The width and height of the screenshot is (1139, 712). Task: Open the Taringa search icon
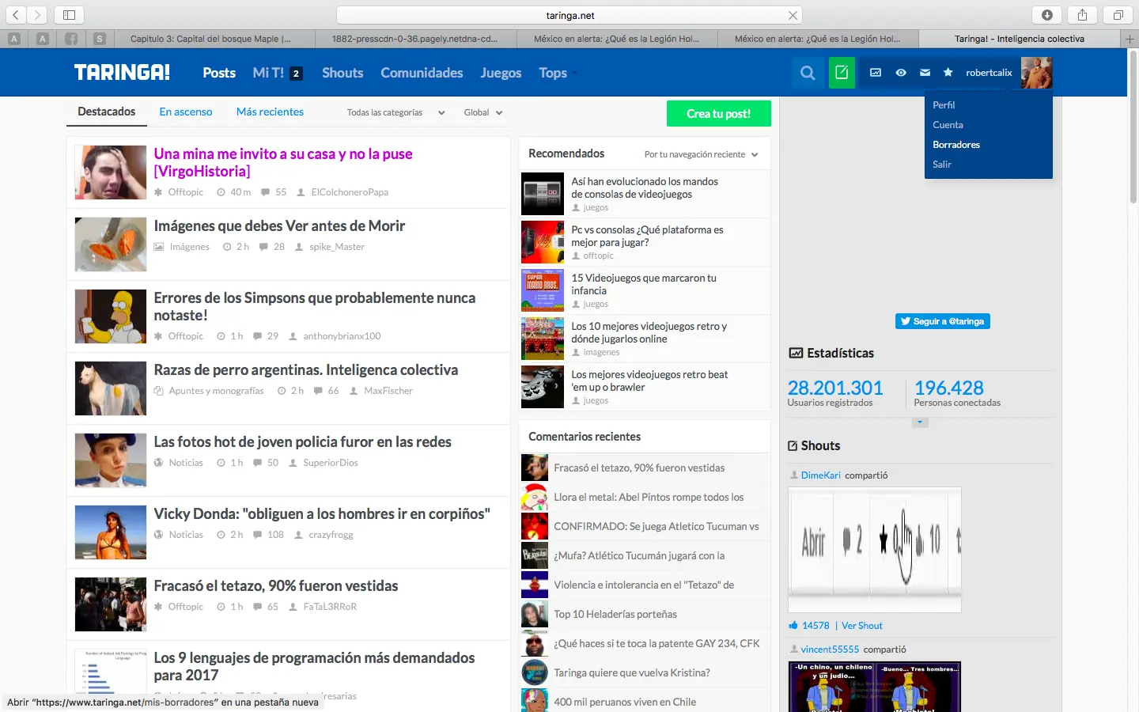(808, 73)
